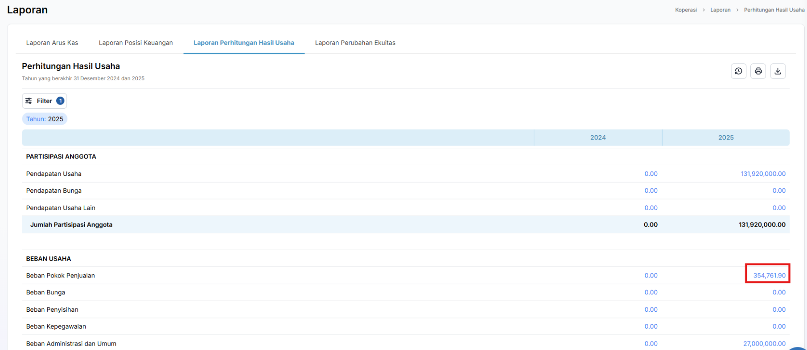
Task: Click the Laporan breadcrumb link
Action: tap(721, 10)
